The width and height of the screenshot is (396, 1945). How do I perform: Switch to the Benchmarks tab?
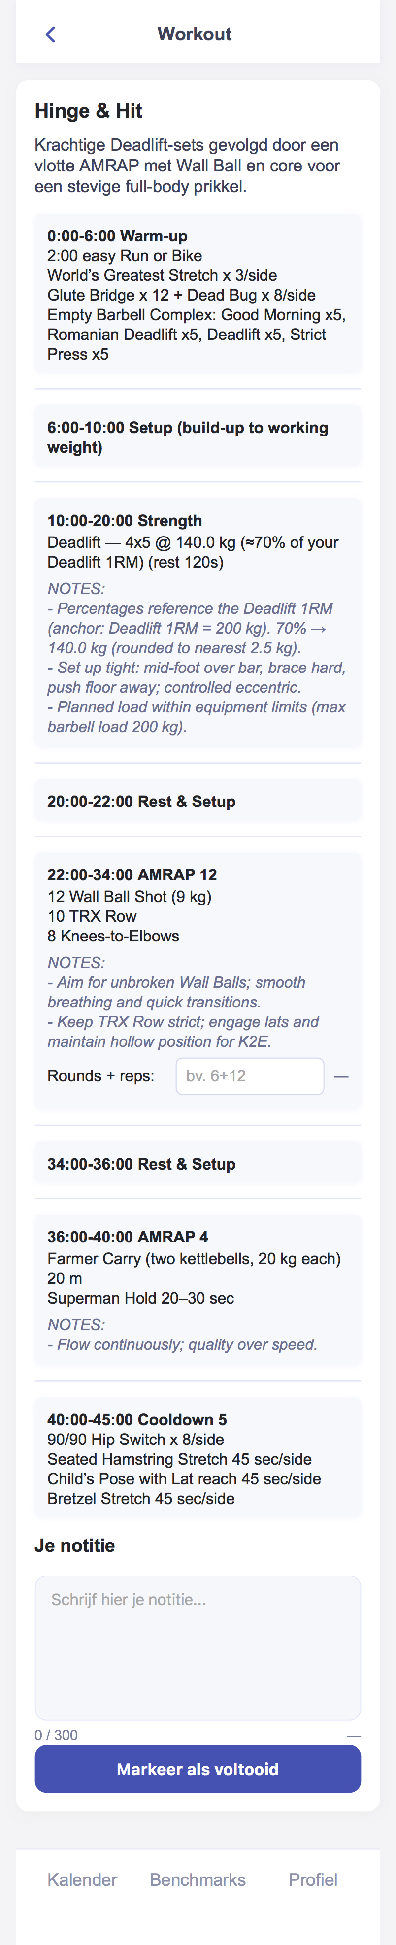[x=198, y=1879]
